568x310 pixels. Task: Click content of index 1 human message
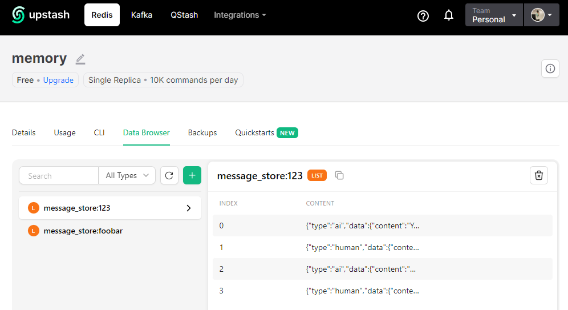(x=363, y=248)
